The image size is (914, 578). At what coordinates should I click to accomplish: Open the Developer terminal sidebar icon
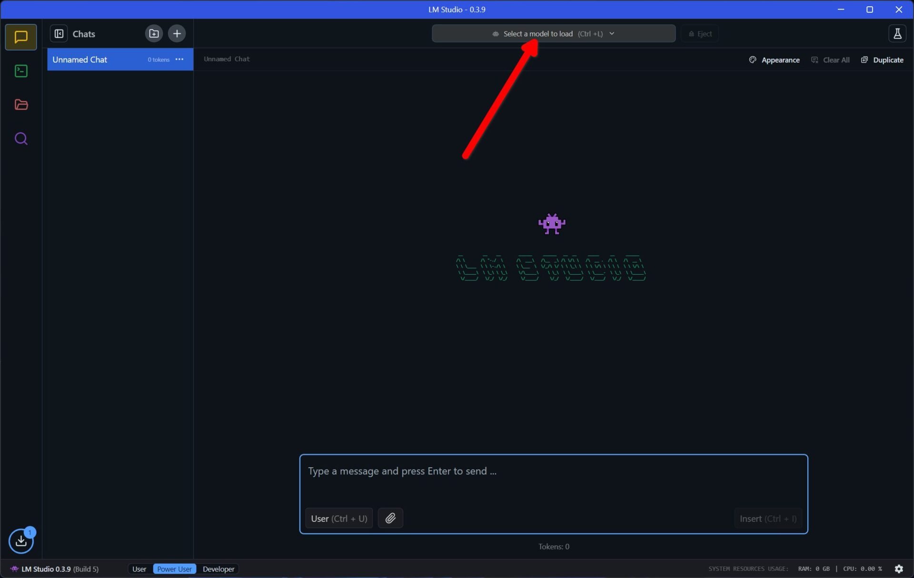(x=21, y=71)
